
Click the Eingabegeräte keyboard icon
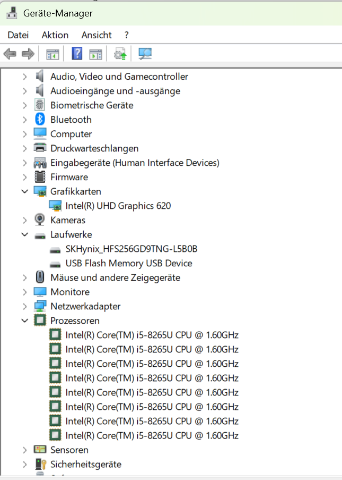coord(40,163)
